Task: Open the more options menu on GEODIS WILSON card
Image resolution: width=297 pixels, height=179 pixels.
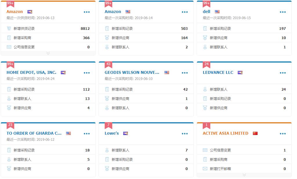Action: pos(184,73)
